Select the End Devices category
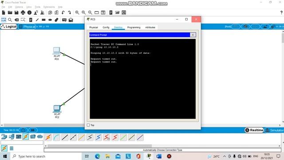284x160 pixels. (x=11, y=136)
